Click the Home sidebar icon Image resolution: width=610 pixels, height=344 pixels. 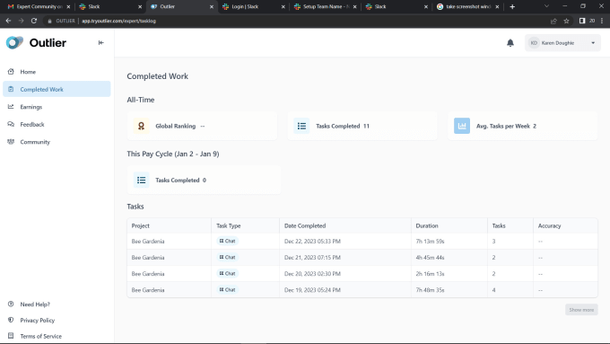click(x=11, y=72)
